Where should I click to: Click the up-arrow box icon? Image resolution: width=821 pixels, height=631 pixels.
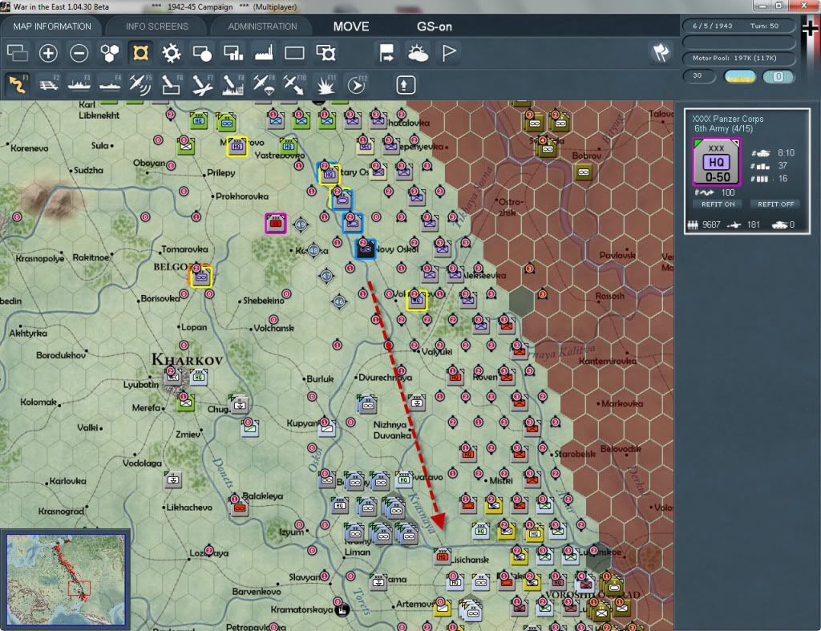405,85
